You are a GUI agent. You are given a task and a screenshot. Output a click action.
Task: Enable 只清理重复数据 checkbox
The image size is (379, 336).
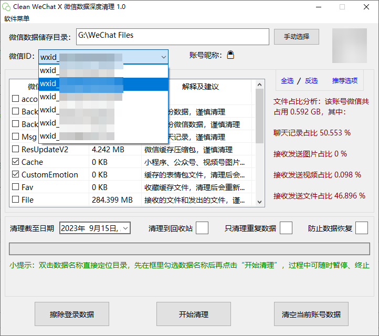tap(286, 228)
